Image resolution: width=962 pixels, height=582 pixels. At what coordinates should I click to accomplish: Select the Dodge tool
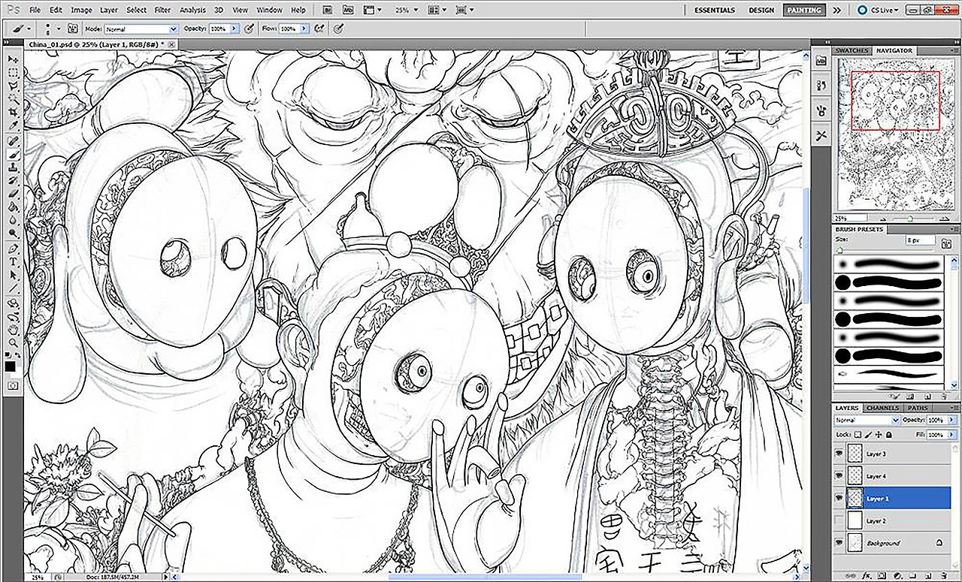(13, 235)
